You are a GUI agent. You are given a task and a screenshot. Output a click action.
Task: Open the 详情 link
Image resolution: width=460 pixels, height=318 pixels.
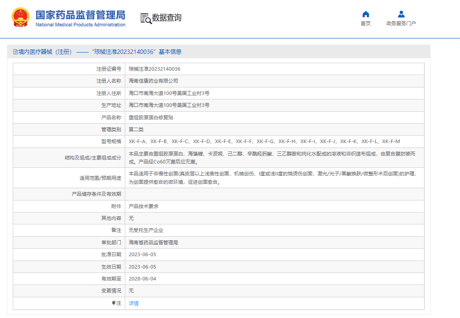click(134, 303)
